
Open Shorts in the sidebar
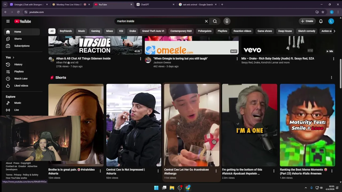[x=22, y=39]
